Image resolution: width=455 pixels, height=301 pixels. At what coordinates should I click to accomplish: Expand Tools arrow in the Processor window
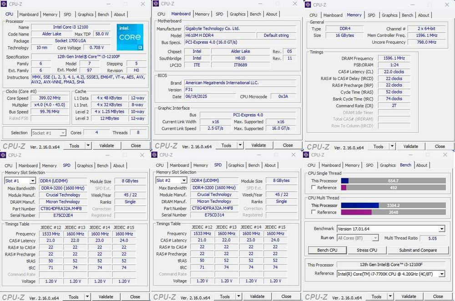point(88,145)
